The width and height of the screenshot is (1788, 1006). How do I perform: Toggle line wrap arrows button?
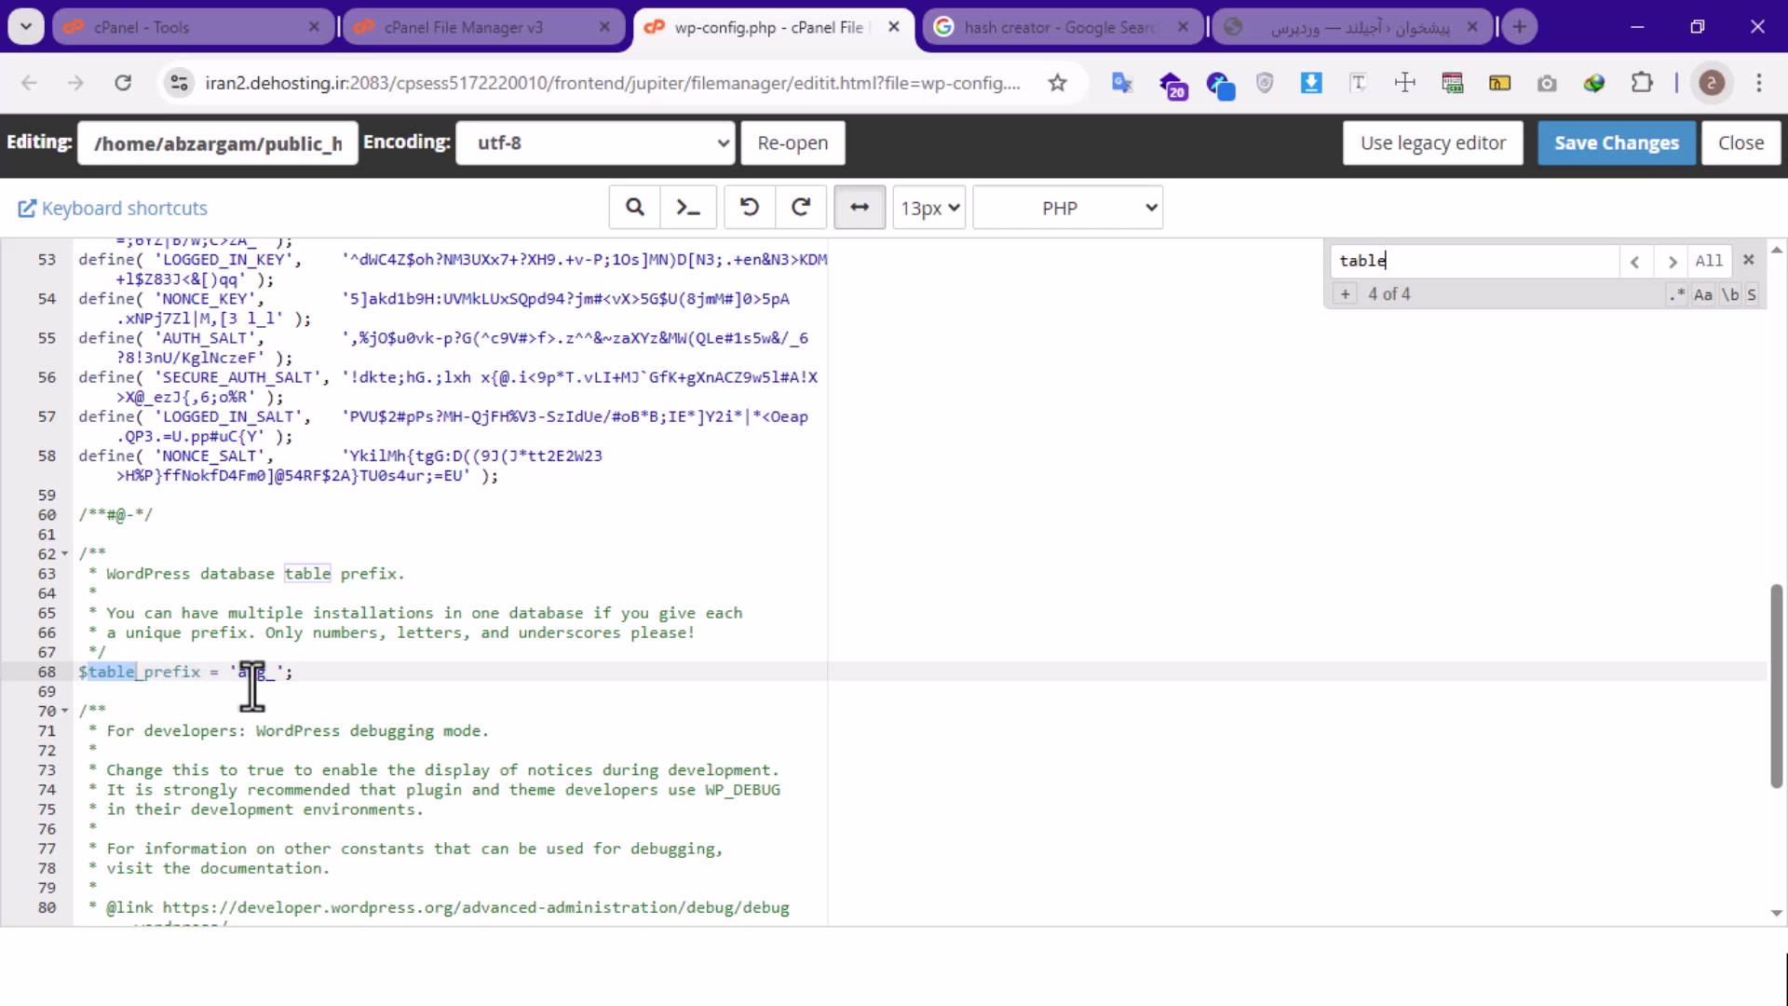(859, 207)
